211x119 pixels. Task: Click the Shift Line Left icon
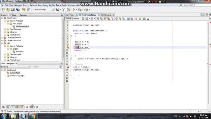(x=128, y=19)
